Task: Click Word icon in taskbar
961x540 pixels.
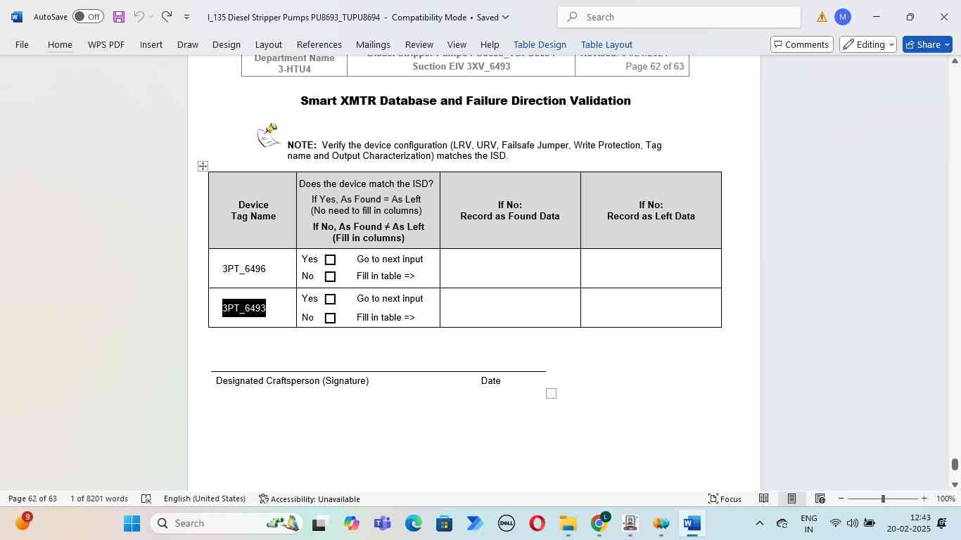Action: pyautogui.click(x=692, y=523)
